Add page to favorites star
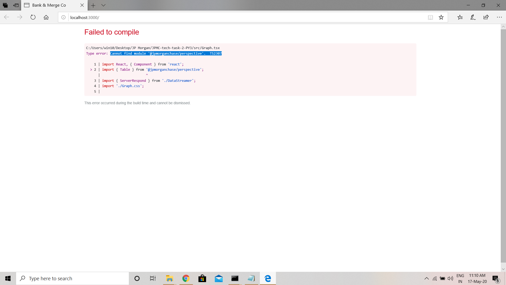Image resolution: width=506 pixels, height=285 pixels. 441,17
